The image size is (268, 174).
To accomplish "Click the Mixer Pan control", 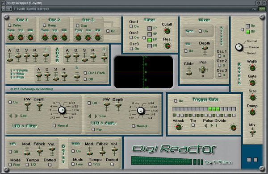I will point(203,70).
